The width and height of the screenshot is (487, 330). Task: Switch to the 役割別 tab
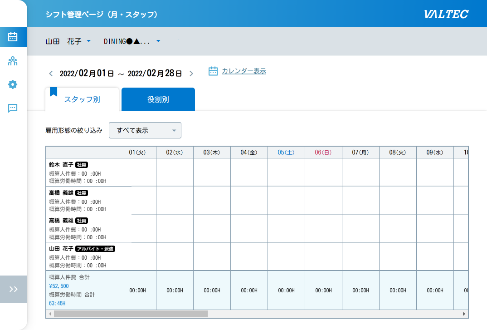tap(158, 99)
